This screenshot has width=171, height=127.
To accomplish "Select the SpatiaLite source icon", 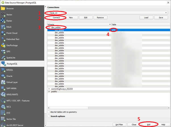I will (x=3, y=58).
